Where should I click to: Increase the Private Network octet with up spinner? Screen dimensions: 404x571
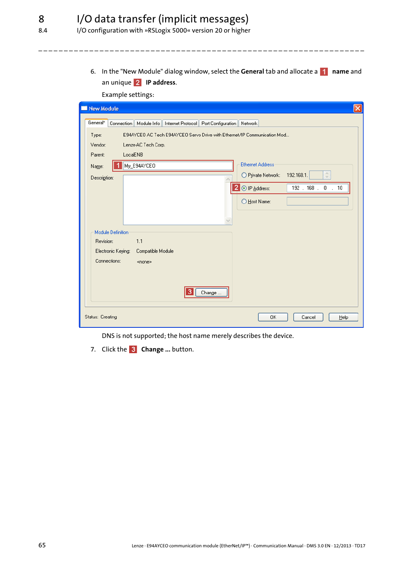click(327, 173)
